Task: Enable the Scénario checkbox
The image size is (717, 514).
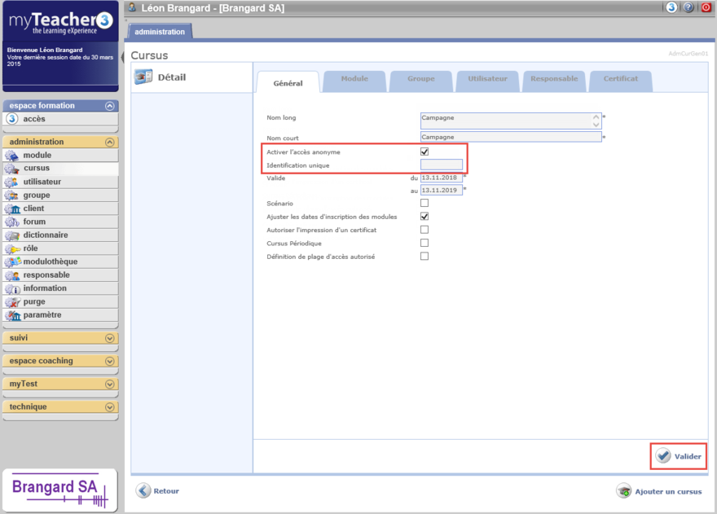Action: tap(424, 203)
